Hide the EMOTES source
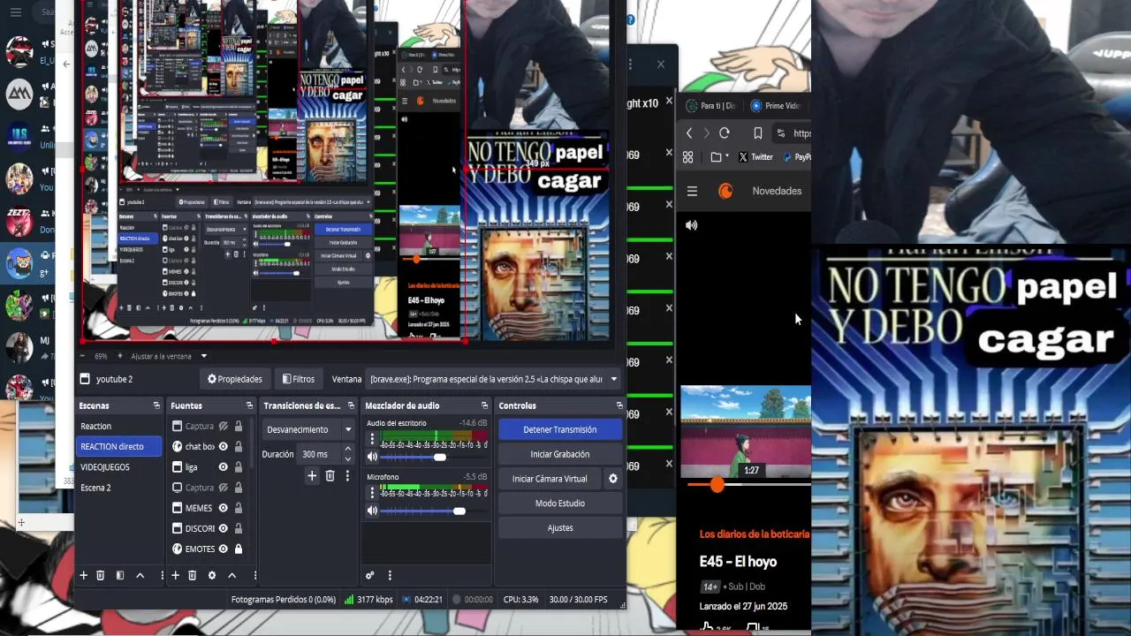This screenshot has height=636, width=1131. pyautogui.click(x=224, y=549)
